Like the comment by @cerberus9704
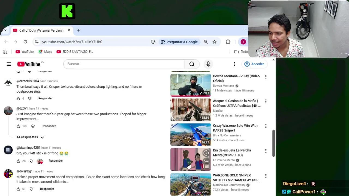The width and height of the screenshot is (349, 196). coord(18,98)
